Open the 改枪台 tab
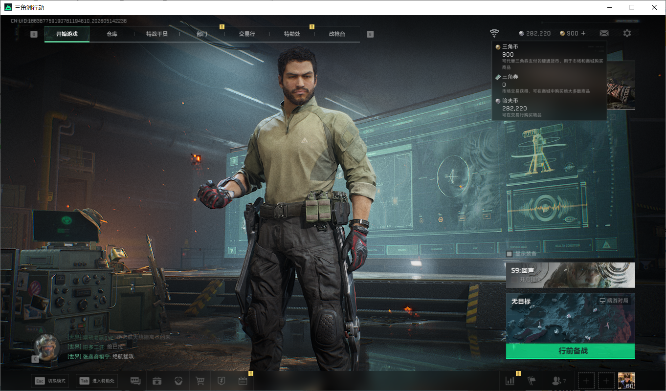This screenshot has width=666, height=391. 337,34
